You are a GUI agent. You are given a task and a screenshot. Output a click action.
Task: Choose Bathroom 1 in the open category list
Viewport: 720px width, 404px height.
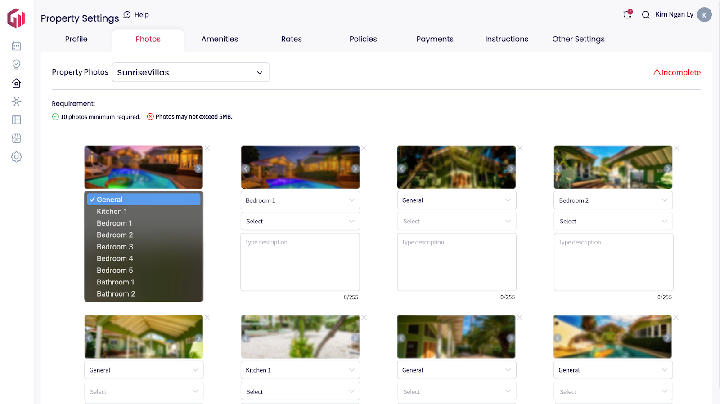pos(144,282)
